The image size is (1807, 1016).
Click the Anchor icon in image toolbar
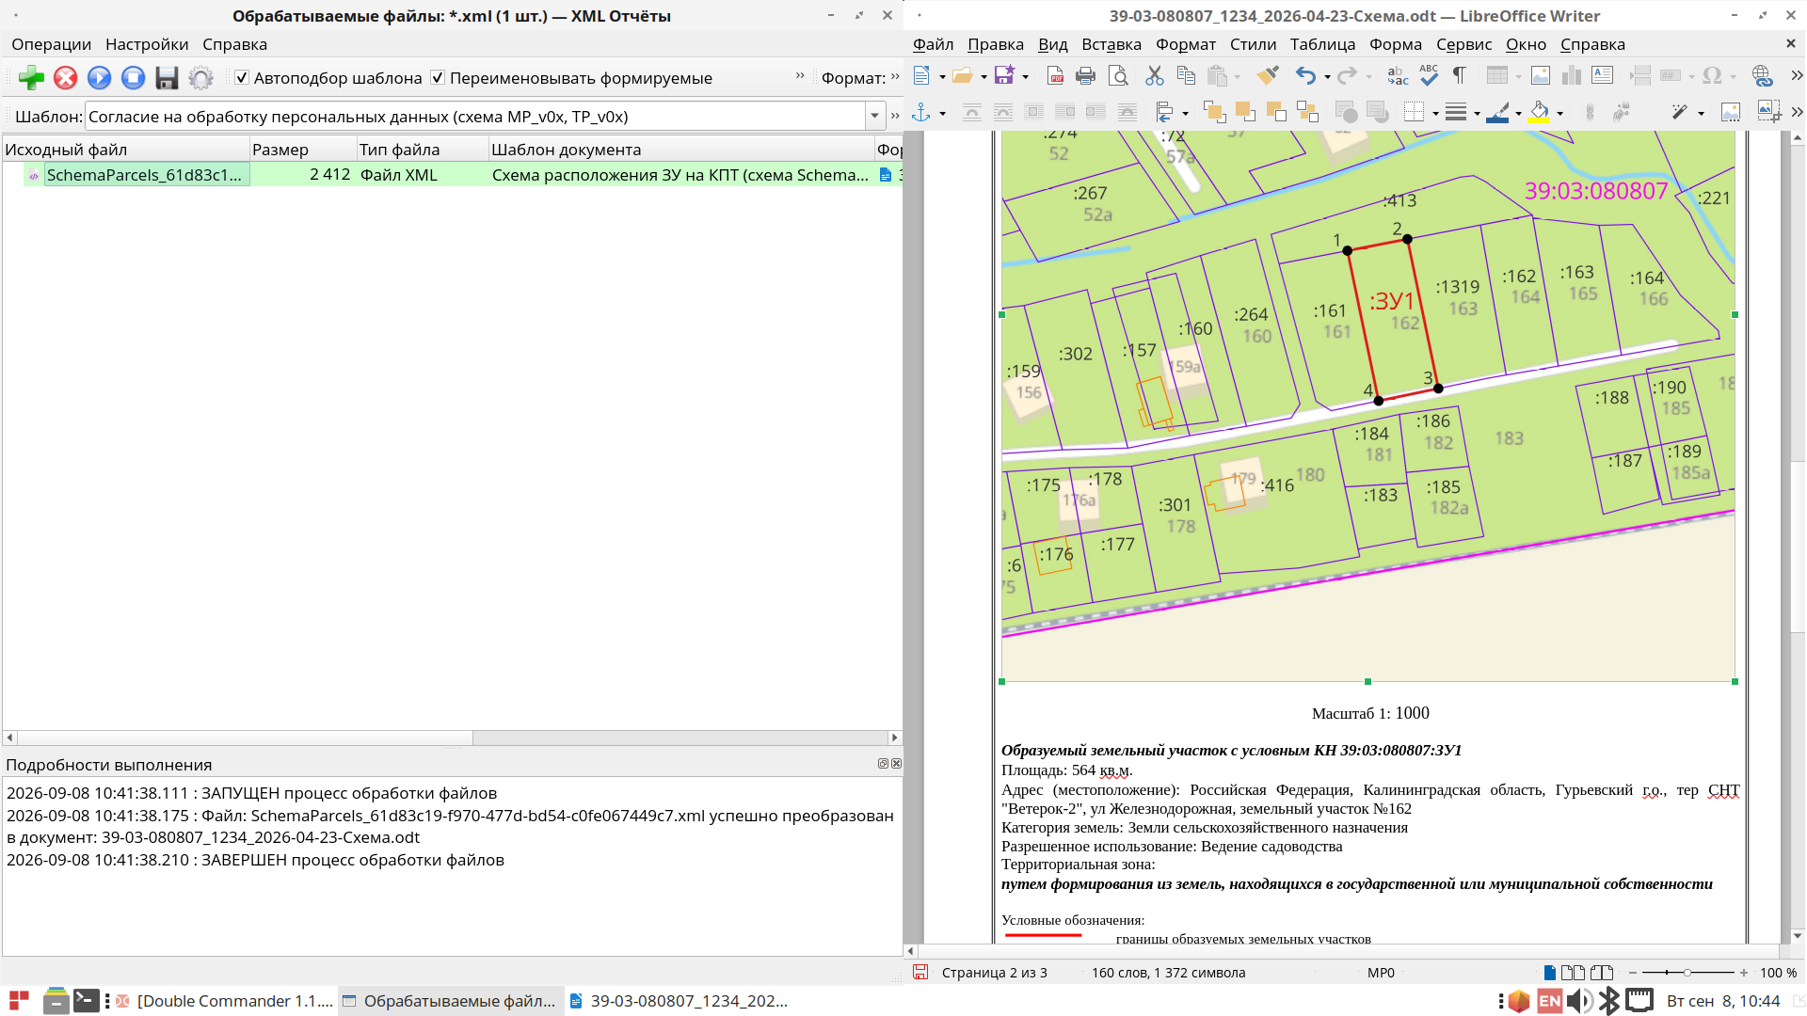coord(921,113)
